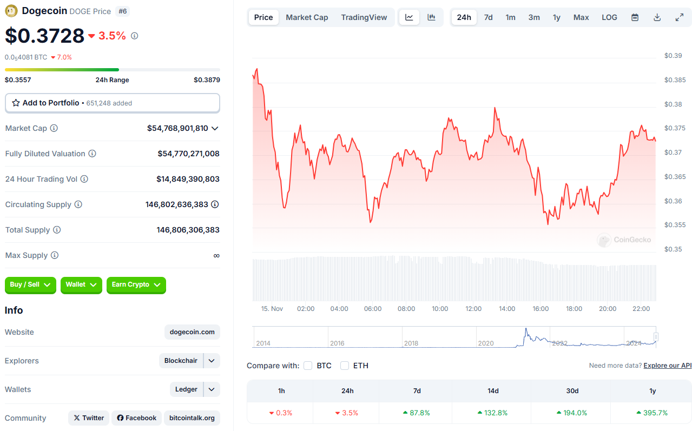
Task: Expand Market Cap details chevron
Action: pos(215,128)
